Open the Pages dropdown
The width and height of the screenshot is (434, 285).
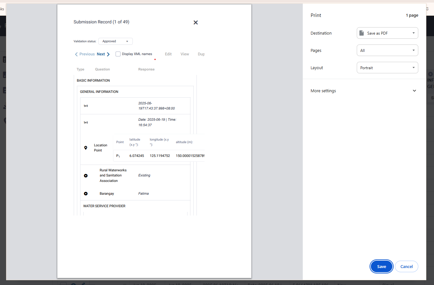coord(387,50)
